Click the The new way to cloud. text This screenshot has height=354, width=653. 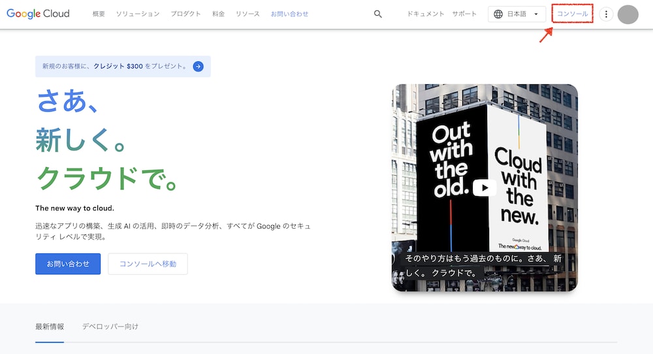click(x=74, y=208)
